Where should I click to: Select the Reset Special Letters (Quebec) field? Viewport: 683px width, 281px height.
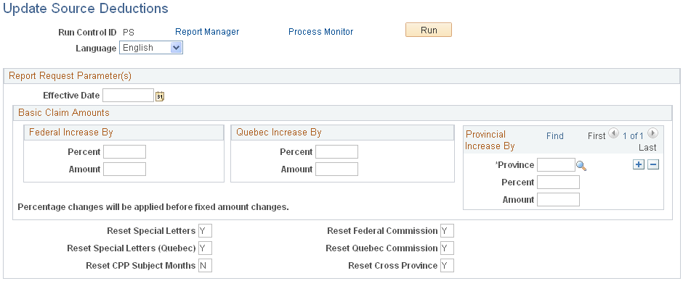[205, 248]
